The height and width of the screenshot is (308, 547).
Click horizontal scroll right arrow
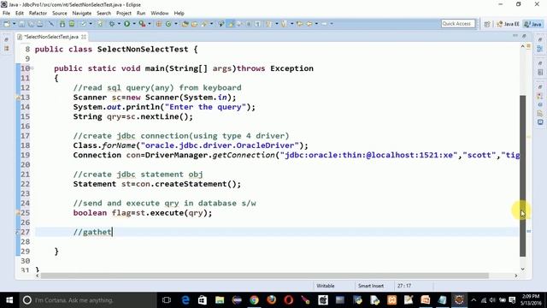(x=516, y=275)
